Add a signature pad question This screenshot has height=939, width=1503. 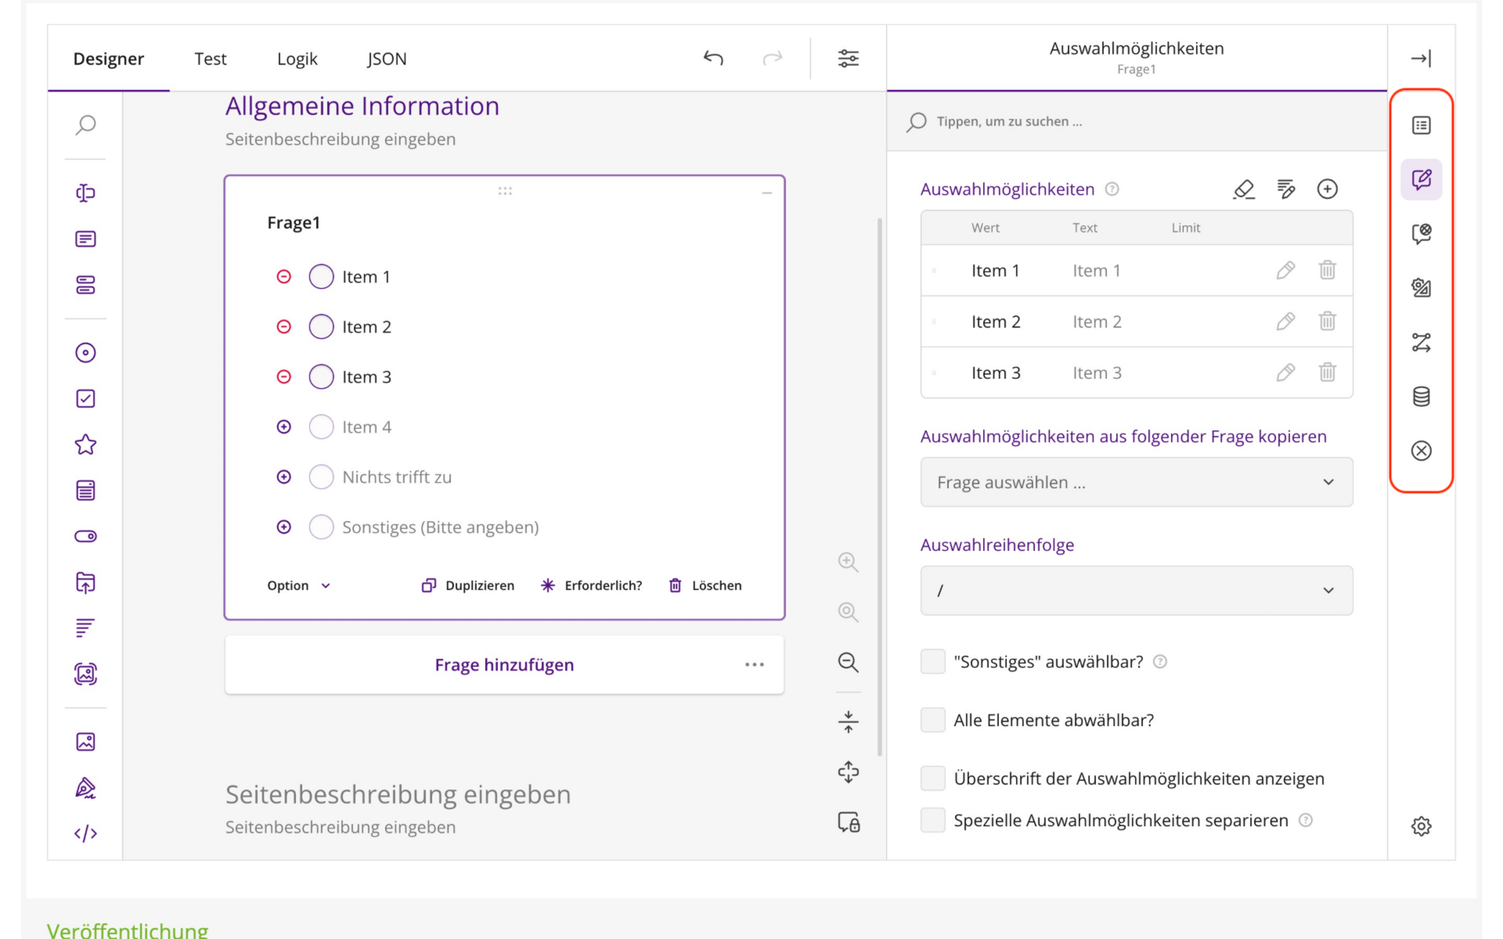[x=86, y=788]
